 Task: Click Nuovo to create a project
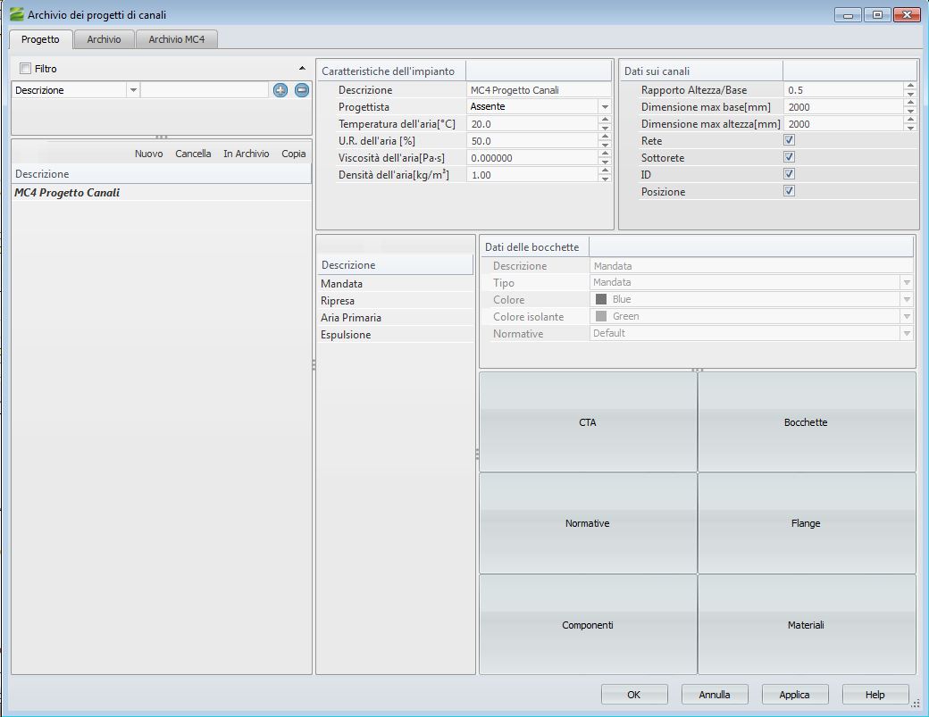(x=148, y=154)
